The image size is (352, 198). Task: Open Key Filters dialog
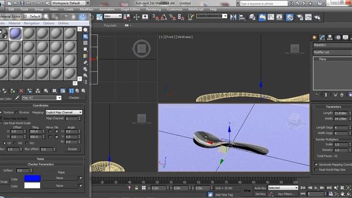coord(286,194)
